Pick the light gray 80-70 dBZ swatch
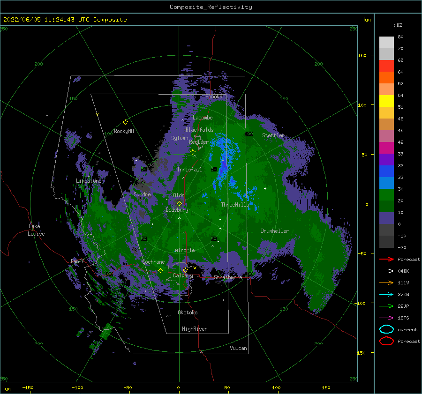The width and height of the screenshot is (422, 394). coord(386,43)
